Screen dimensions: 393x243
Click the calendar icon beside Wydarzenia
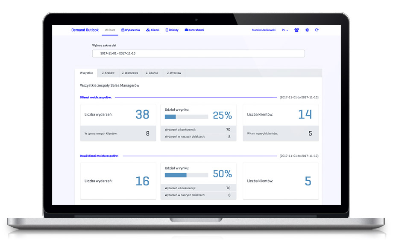click(x=123, y=30)
